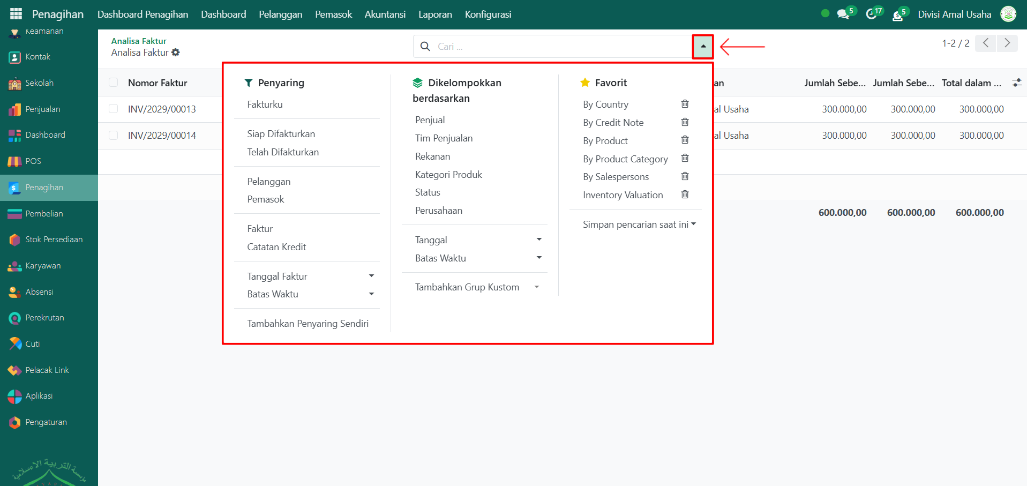The height and width of the screenshot is (486, 1027).
Task: Open the apps grid menu icon
Action: point(16,14)
